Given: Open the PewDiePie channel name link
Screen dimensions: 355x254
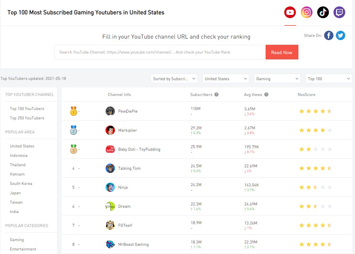Looking at the screenshot, I should 128,111.
